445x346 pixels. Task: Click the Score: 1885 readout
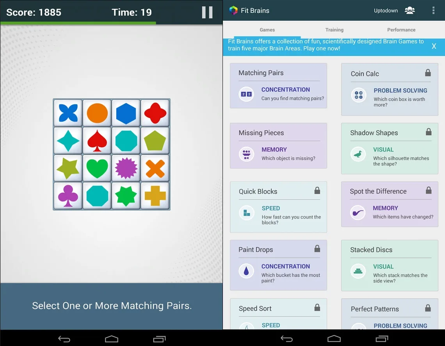[x=34, y=12]
